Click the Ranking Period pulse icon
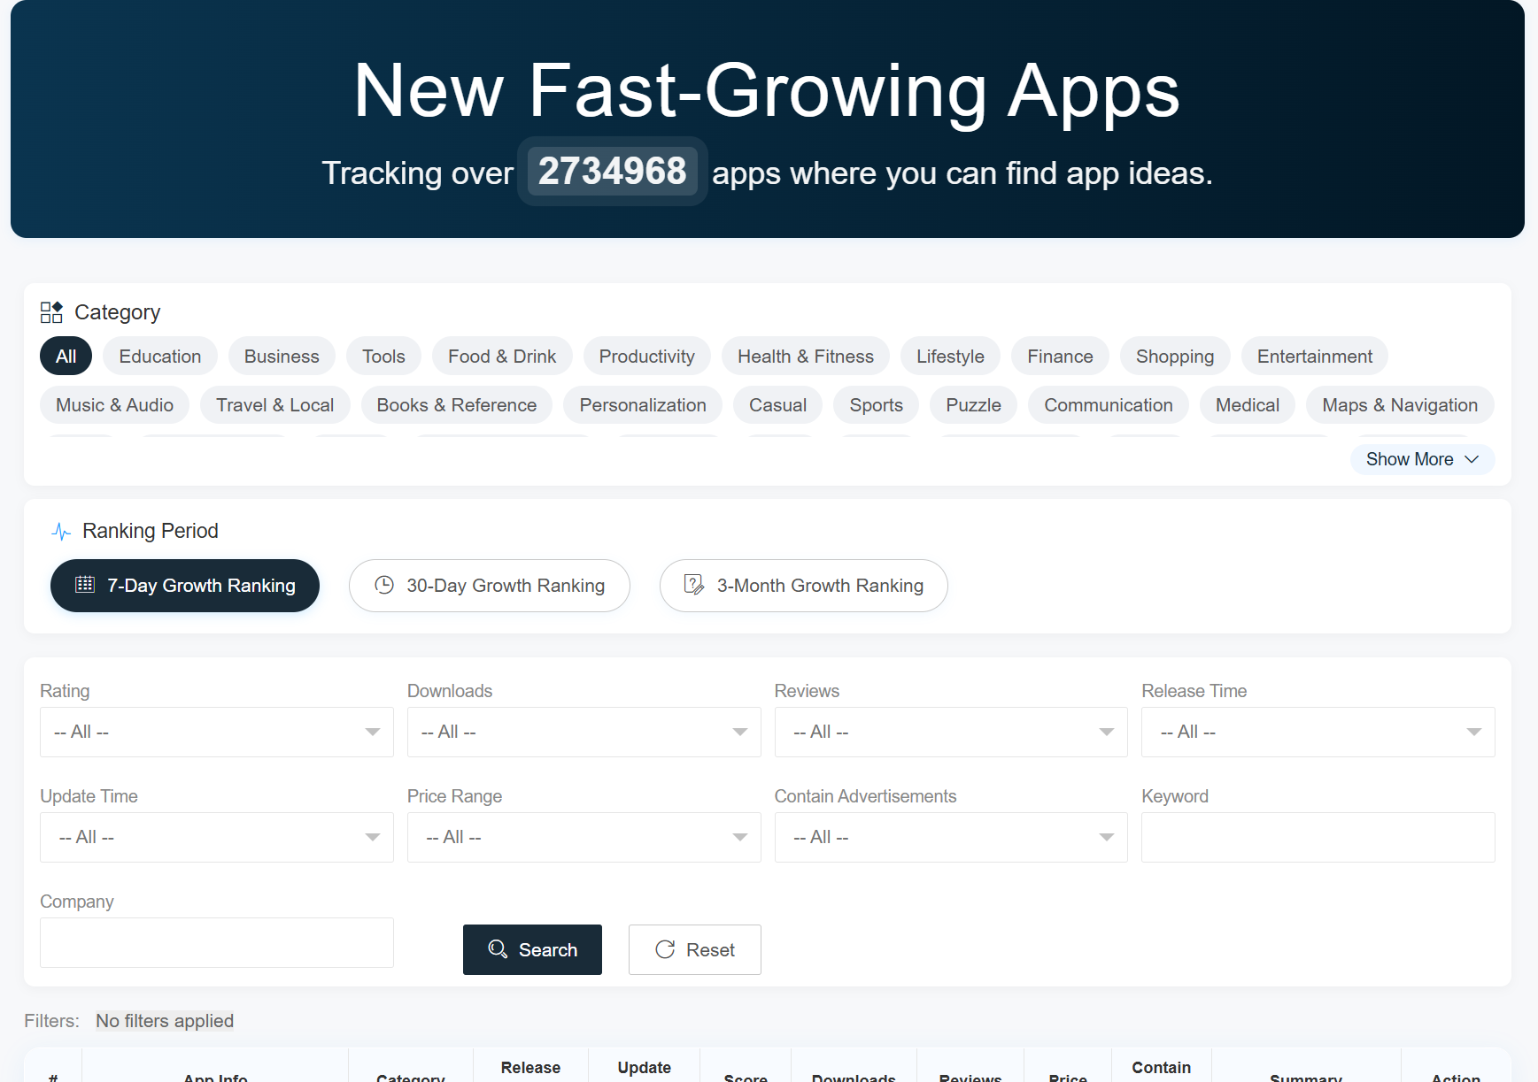1538x1082 pixels. pos(60,531)
